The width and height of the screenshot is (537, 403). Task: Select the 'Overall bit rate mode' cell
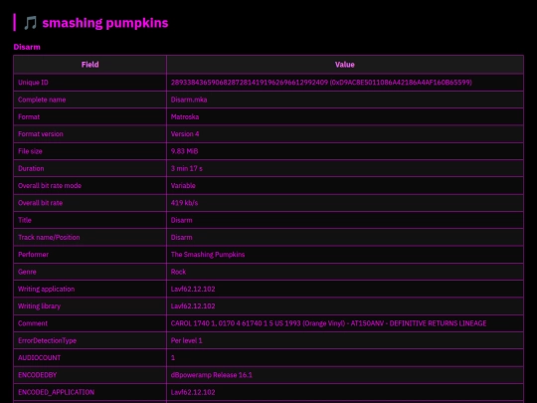pyautogui.click(x=90, y=185)
